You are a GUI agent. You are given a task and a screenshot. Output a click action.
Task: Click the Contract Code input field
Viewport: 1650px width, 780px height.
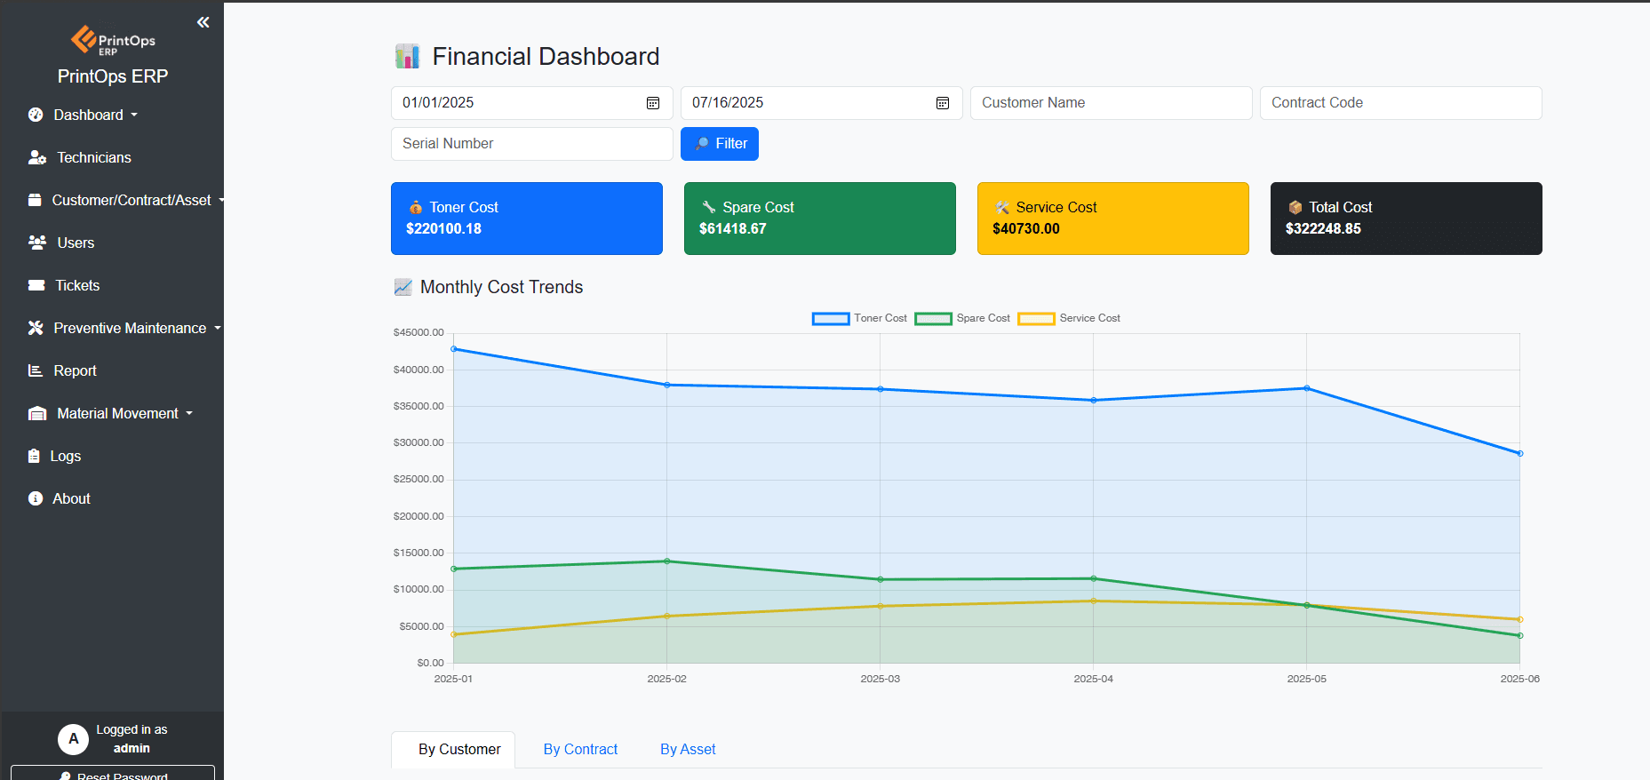tap(1401, 103)
